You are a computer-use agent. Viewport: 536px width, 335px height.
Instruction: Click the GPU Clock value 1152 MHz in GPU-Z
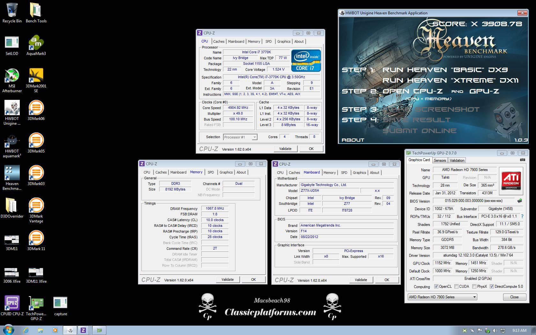(x=443, y=263)
